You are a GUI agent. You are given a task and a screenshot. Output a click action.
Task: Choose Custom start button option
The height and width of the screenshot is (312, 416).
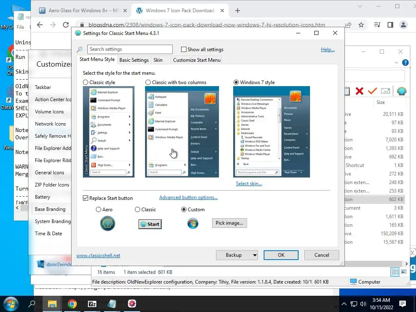coord(184,210)
